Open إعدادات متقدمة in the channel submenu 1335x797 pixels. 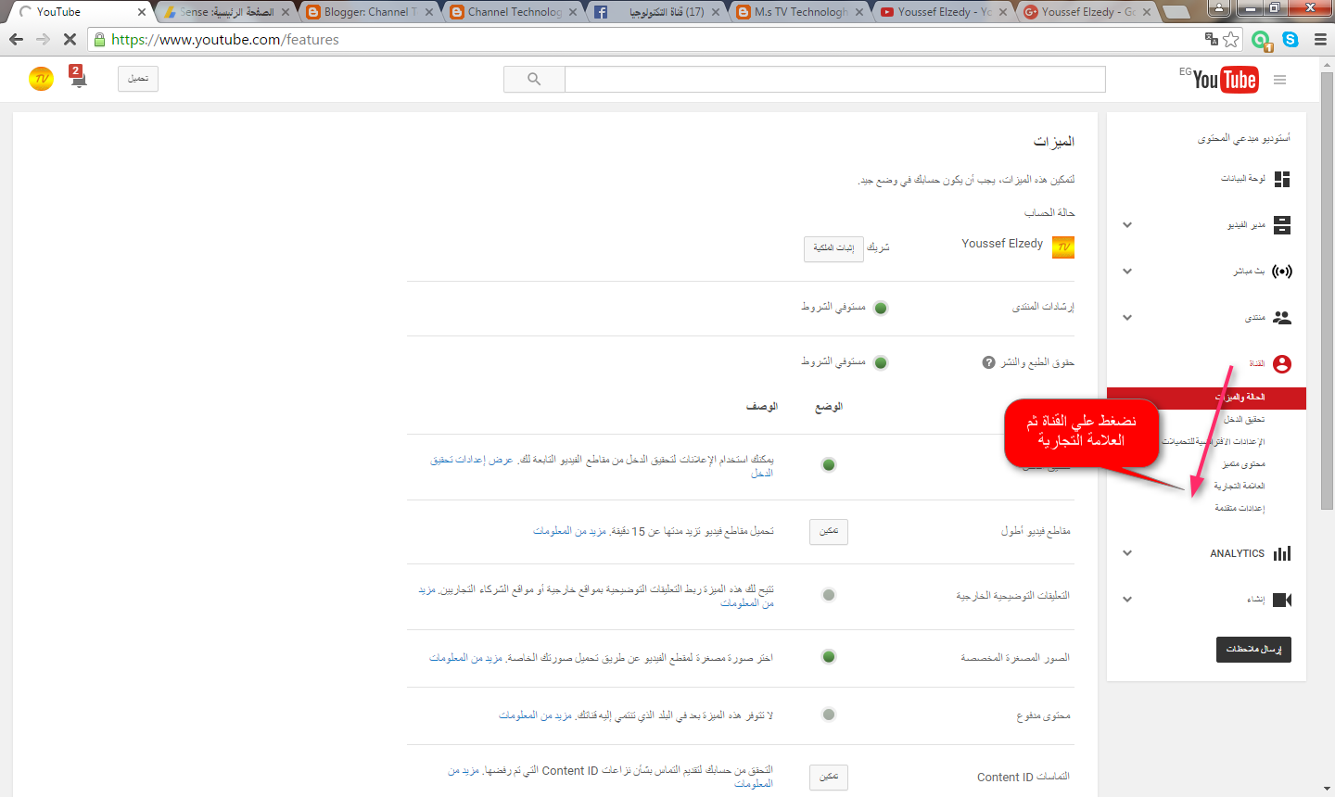pos(1240,509)
